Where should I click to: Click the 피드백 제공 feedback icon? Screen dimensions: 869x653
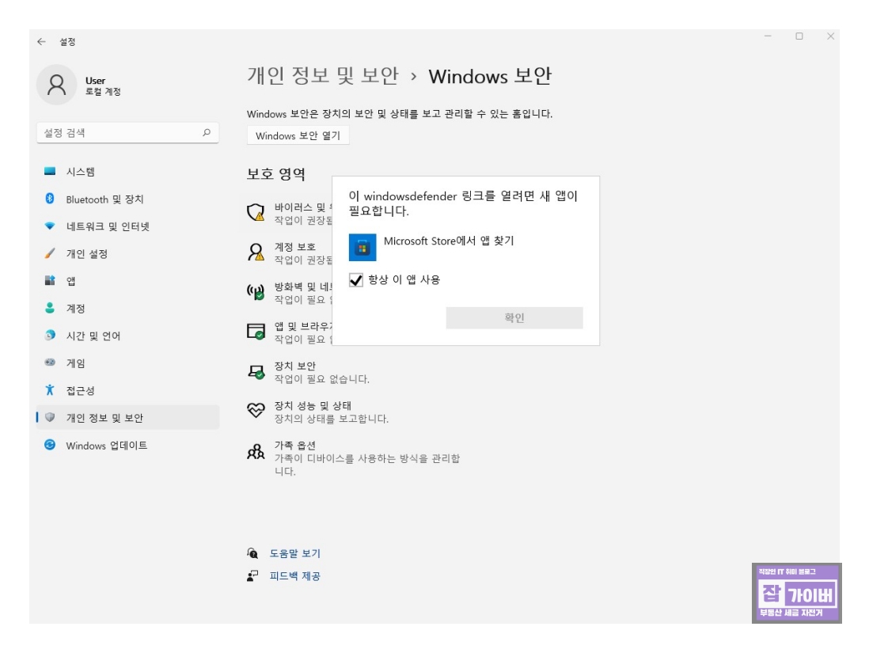pyautogui.click(x=252, y=576)
